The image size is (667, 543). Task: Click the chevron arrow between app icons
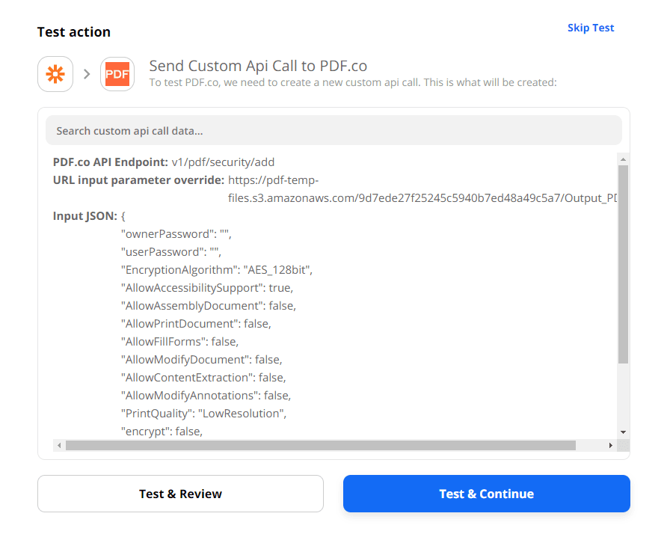[87, 74]
